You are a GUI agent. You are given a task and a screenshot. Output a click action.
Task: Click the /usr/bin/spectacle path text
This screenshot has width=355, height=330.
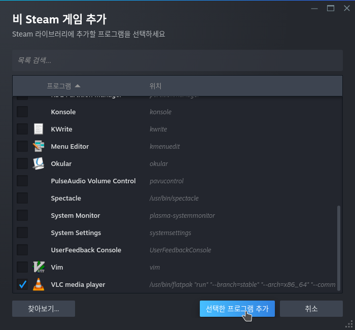tap(174, 199)
